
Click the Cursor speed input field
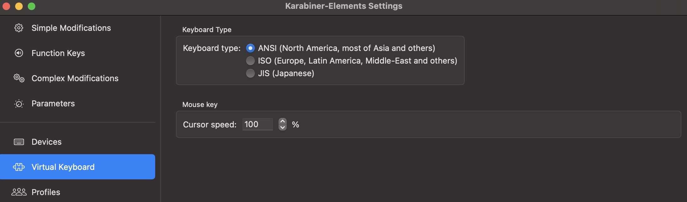tap(257, 124)
